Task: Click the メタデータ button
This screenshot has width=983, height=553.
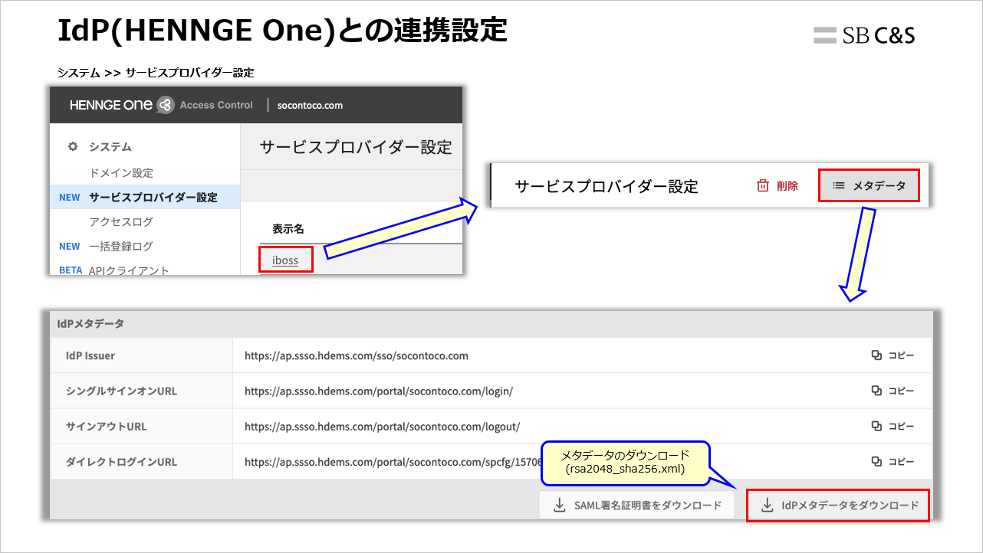Action: pyautogui.click(x=869, y=185)
